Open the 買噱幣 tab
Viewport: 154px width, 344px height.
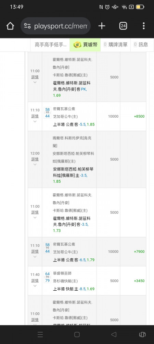tap(85, 45)
